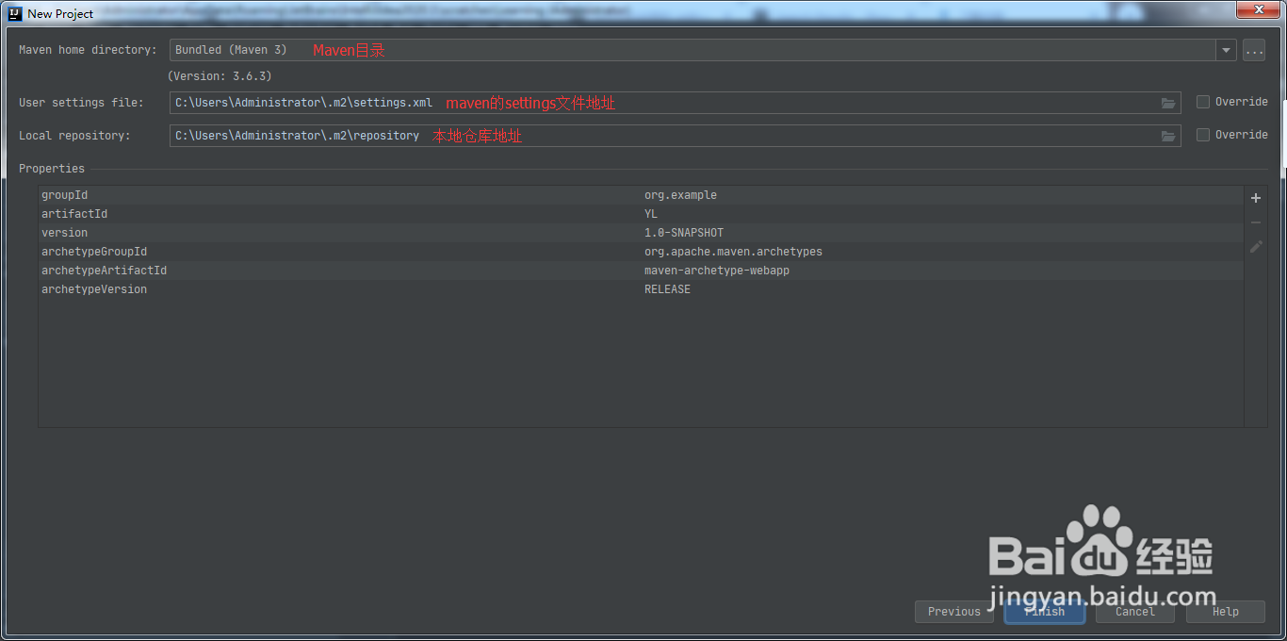Select the archetypeArtifactId property row

click(x=641, y=271)
